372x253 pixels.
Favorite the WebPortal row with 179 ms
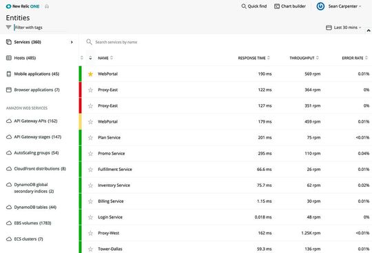pyautogui.click(x=90, y=122)
